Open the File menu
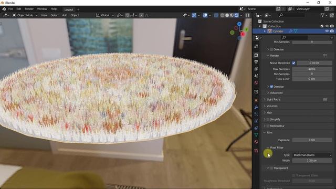Screen dimensions: 336x189 click(10, 9)
